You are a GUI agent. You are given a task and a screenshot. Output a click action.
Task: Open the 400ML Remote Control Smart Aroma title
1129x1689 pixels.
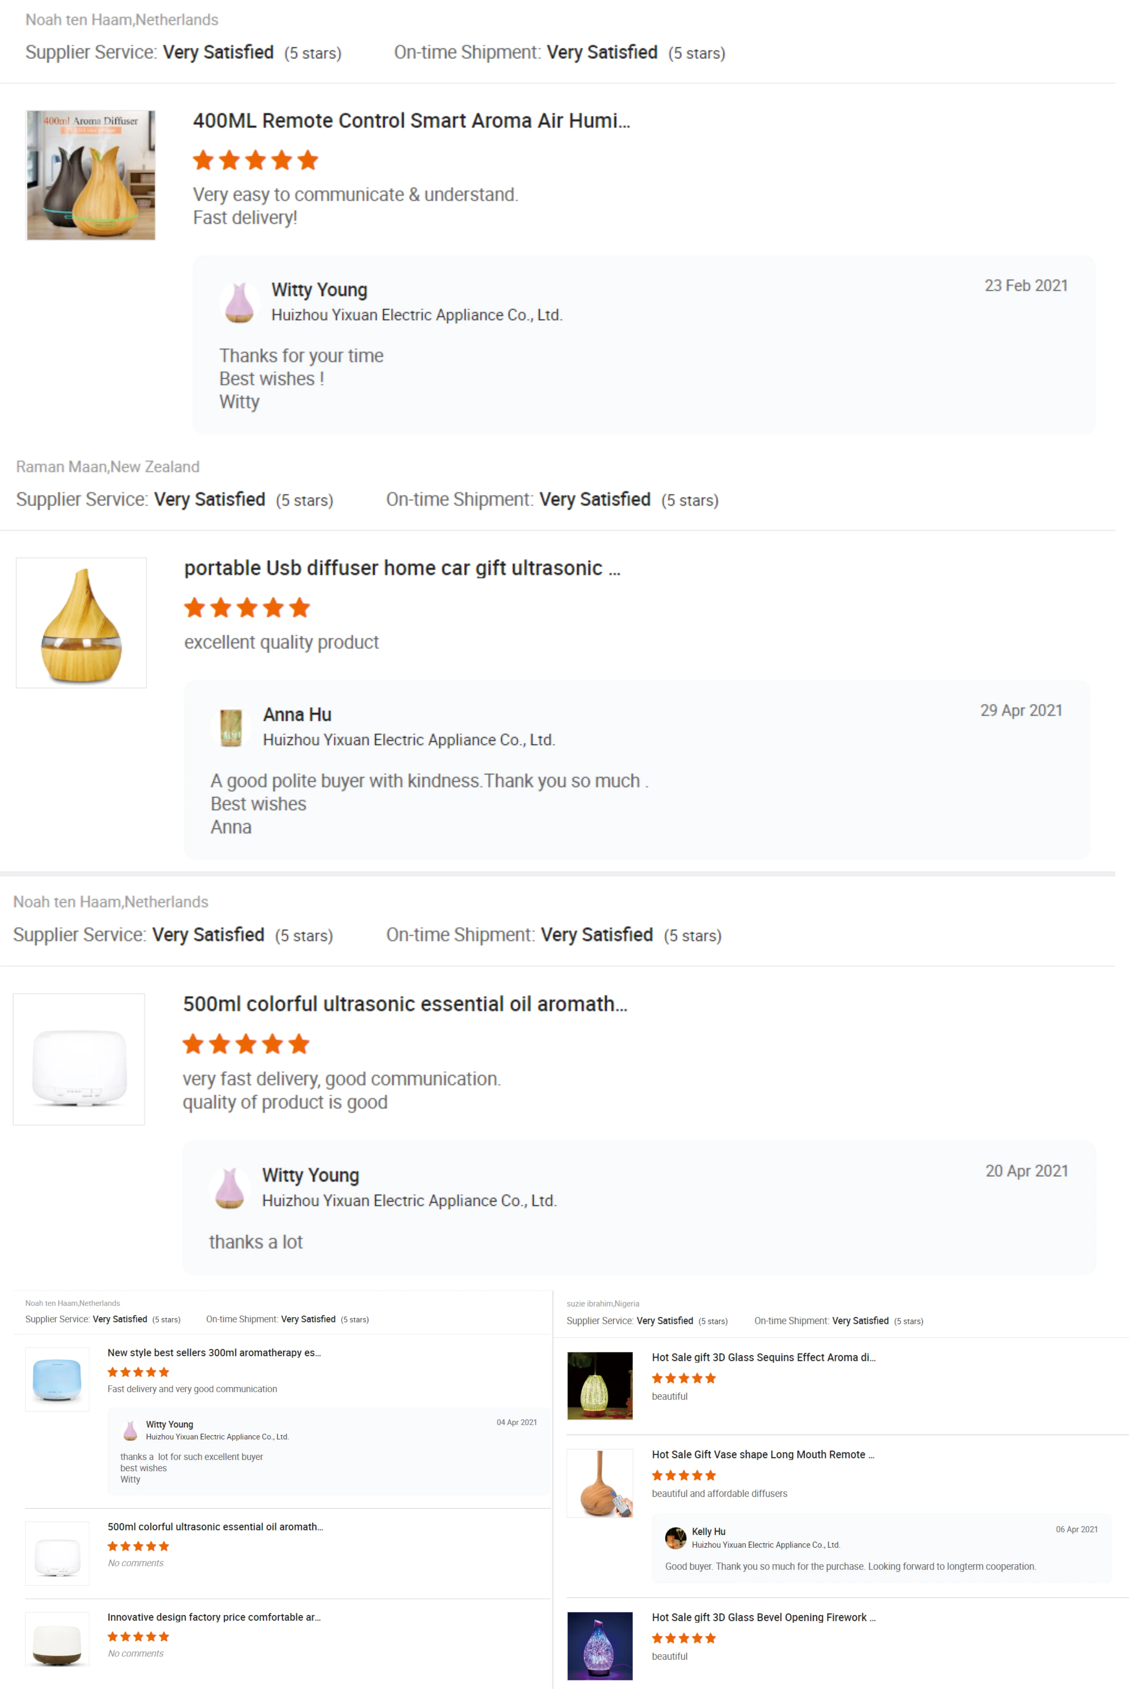(411, 121)
